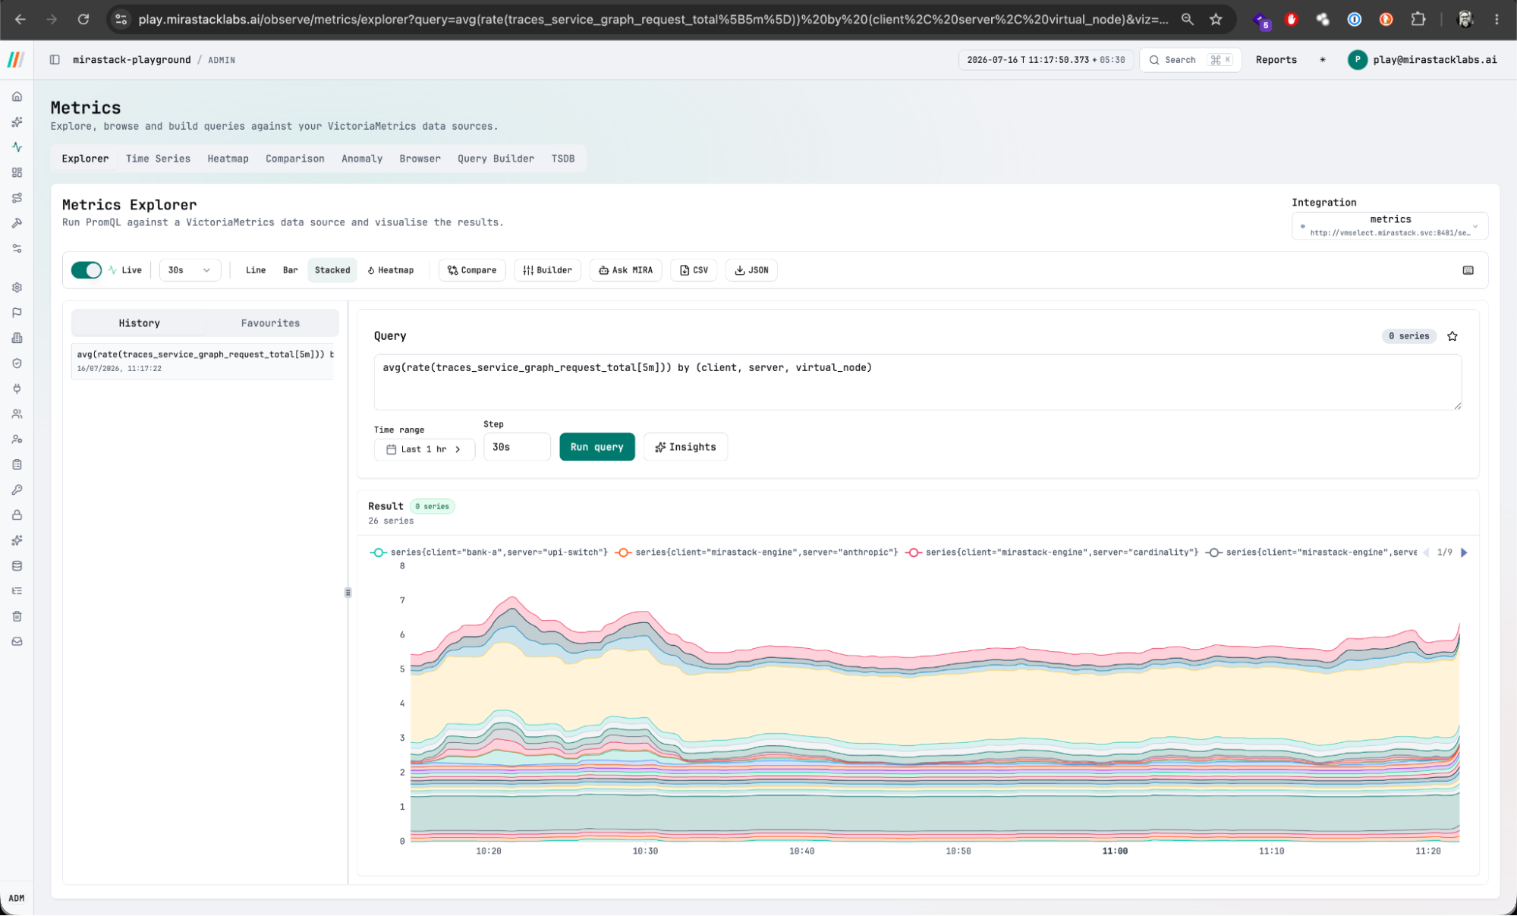The height and width of the screenshot is (916, 1517).
Task: Open the dashboards grid icon in sidebar
Action: point(17,172)
